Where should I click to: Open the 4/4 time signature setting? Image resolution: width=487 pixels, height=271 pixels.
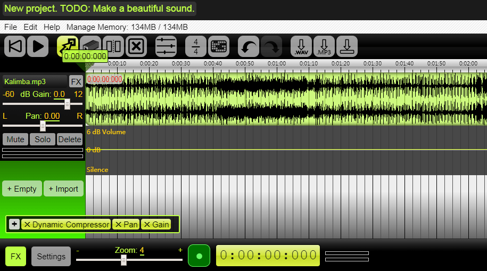point(196,47)
